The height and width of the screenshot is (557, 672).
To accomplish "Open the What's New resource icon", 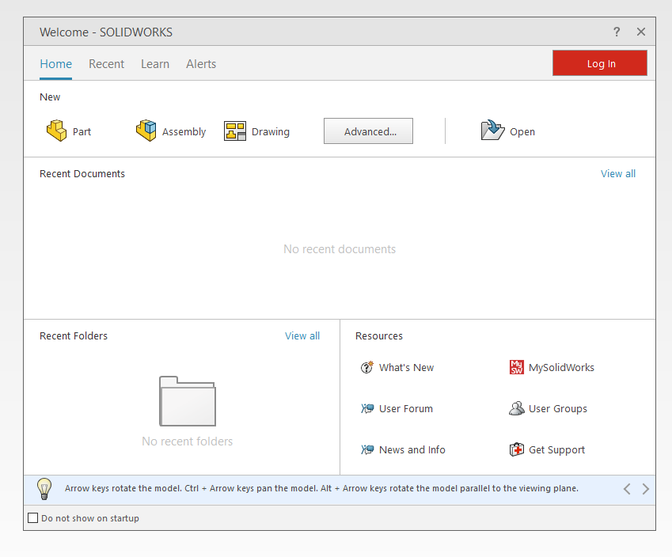I will pos(366,367).
